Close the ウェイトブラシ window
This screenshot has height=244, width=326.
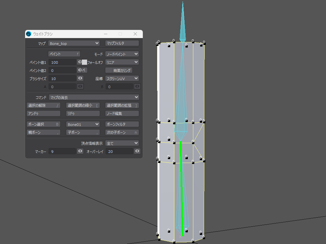pyautogui.click(x=135, y=34)
